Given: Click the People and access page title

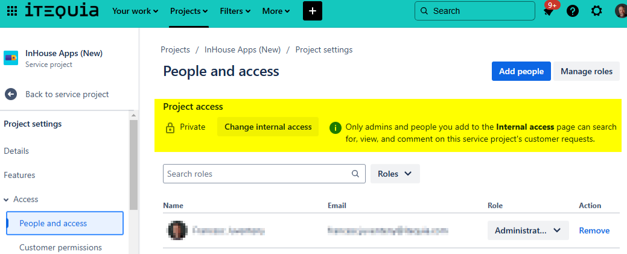Looking at the screenshot, I should pyautogui.click(x=221, y=71).
